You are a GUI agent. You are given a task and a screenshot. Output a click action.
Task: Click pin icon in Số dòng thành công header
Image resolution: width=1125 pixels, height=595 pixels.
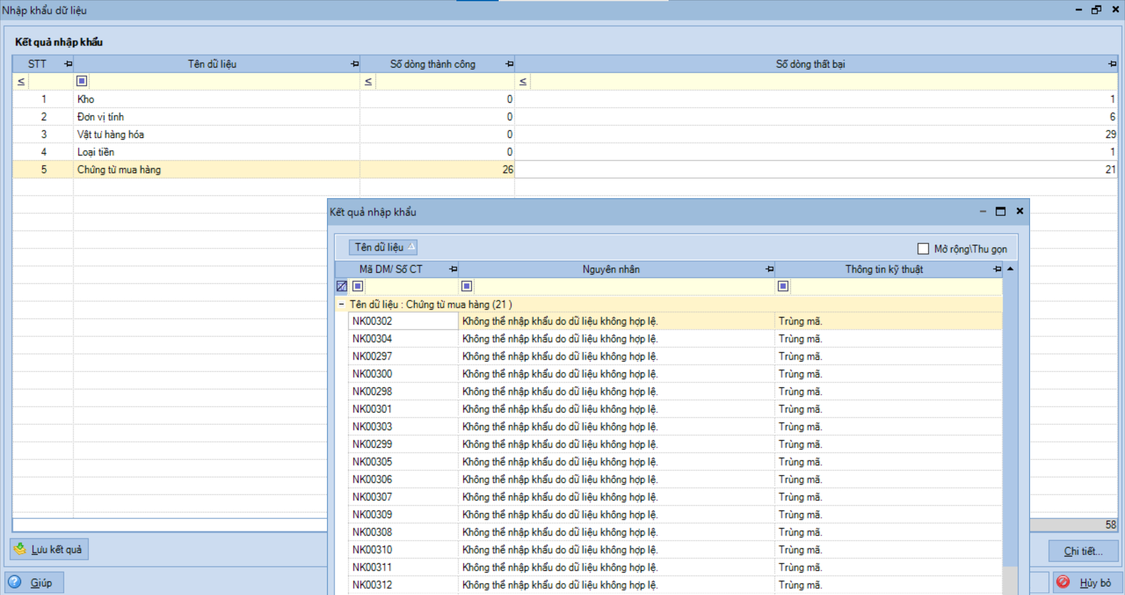tap(509, 64)
